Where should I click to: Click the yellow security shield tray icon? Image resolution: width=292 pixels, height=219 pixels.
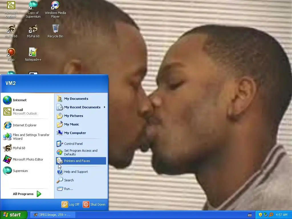pos(260,215)
